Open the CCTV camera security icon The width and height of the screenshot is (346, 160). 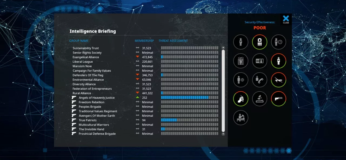pyautogui.click(x=259, y=42)
